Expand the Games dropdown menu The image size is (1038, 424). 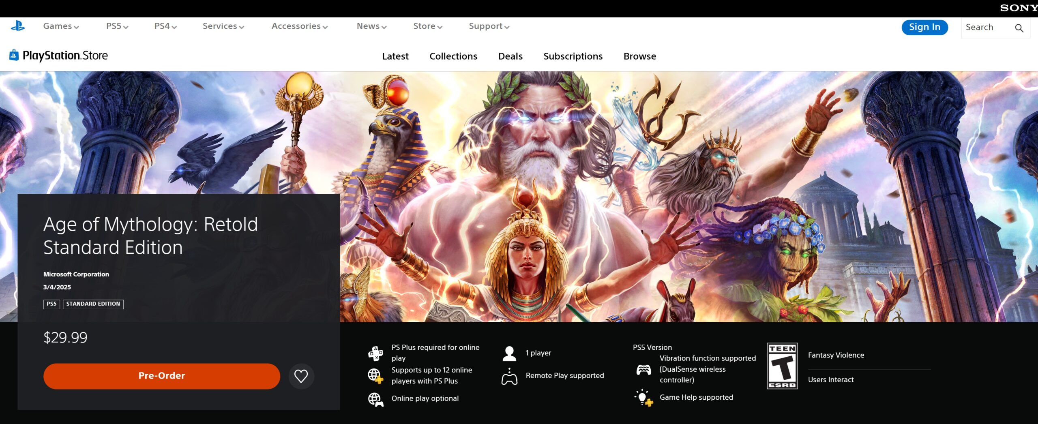[61, 26]
